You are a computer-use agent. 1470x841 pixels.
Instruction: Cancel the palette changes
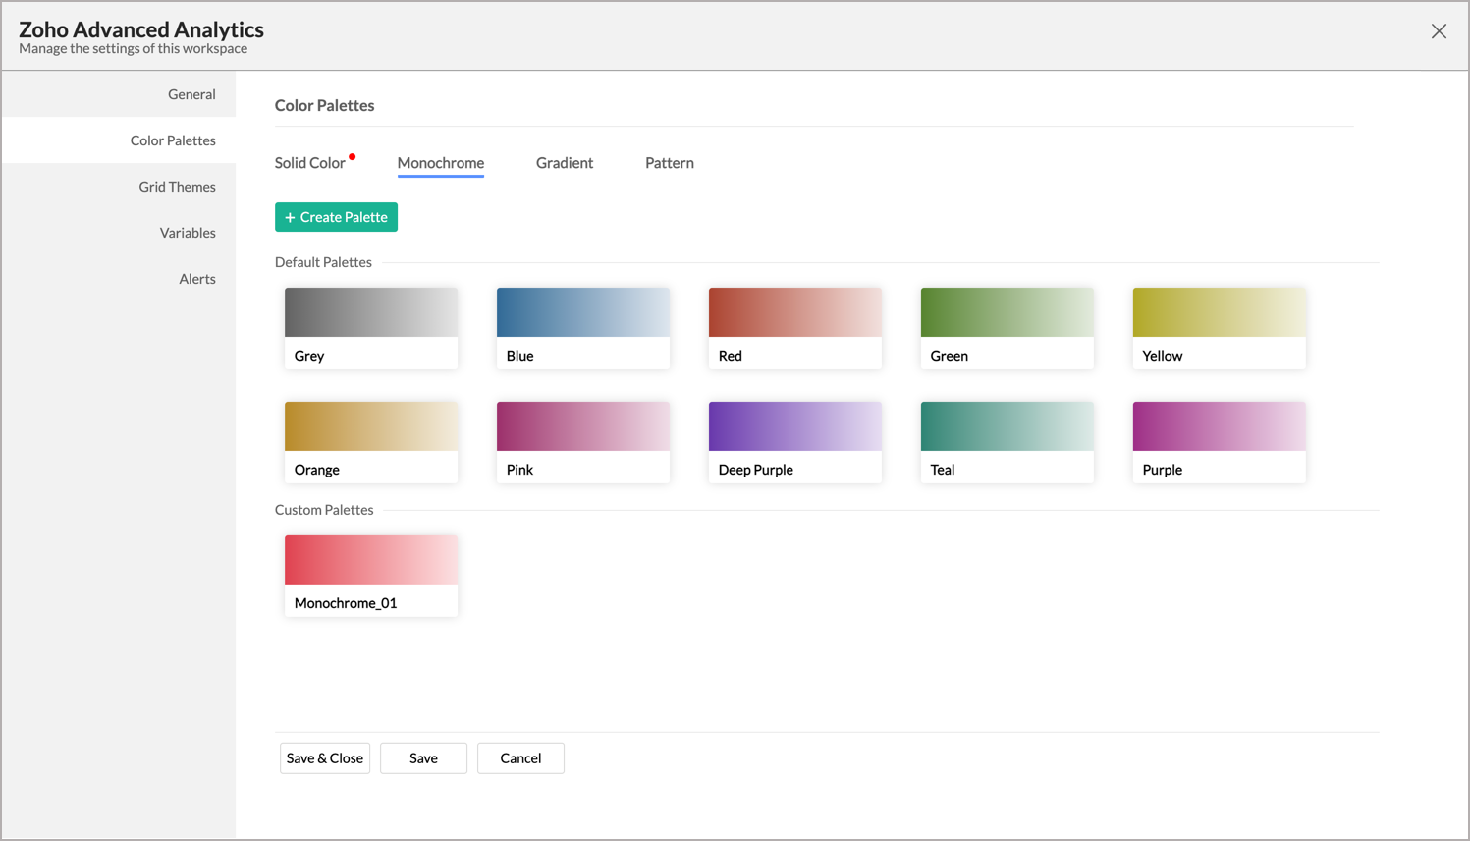point(520,758)
